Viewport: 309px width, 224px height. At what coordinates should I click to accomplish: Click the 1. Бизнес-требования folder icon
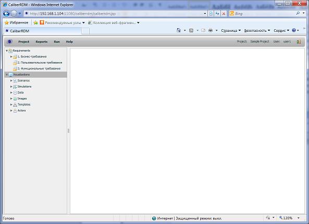pyautogui.click(x=15, y=57)
